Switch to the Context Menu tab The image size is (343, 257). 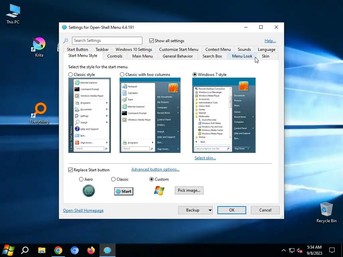coord(218,50)
